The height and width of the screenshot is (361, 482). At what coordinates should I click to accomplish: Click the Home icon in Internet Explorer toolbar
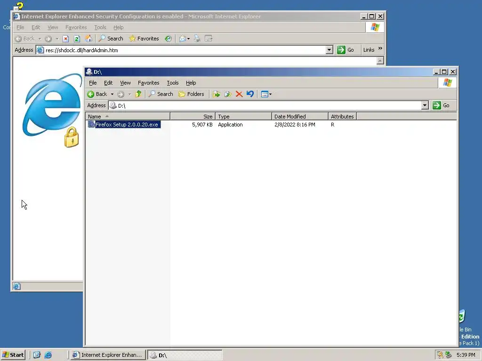(x=88, y=39)
